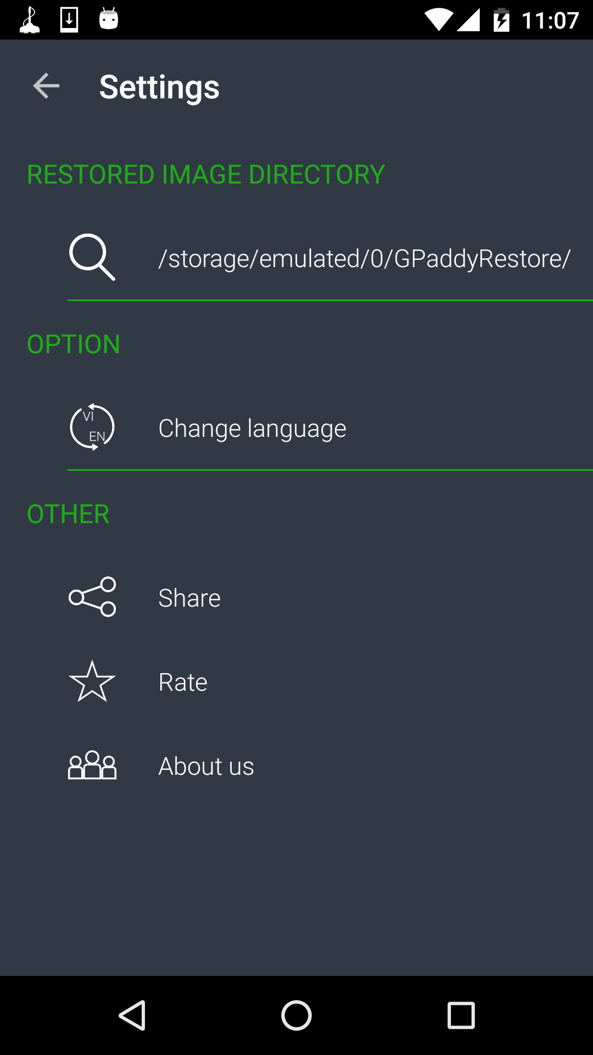
Task: Tap the Settings title text
Action: coord(159,87)
